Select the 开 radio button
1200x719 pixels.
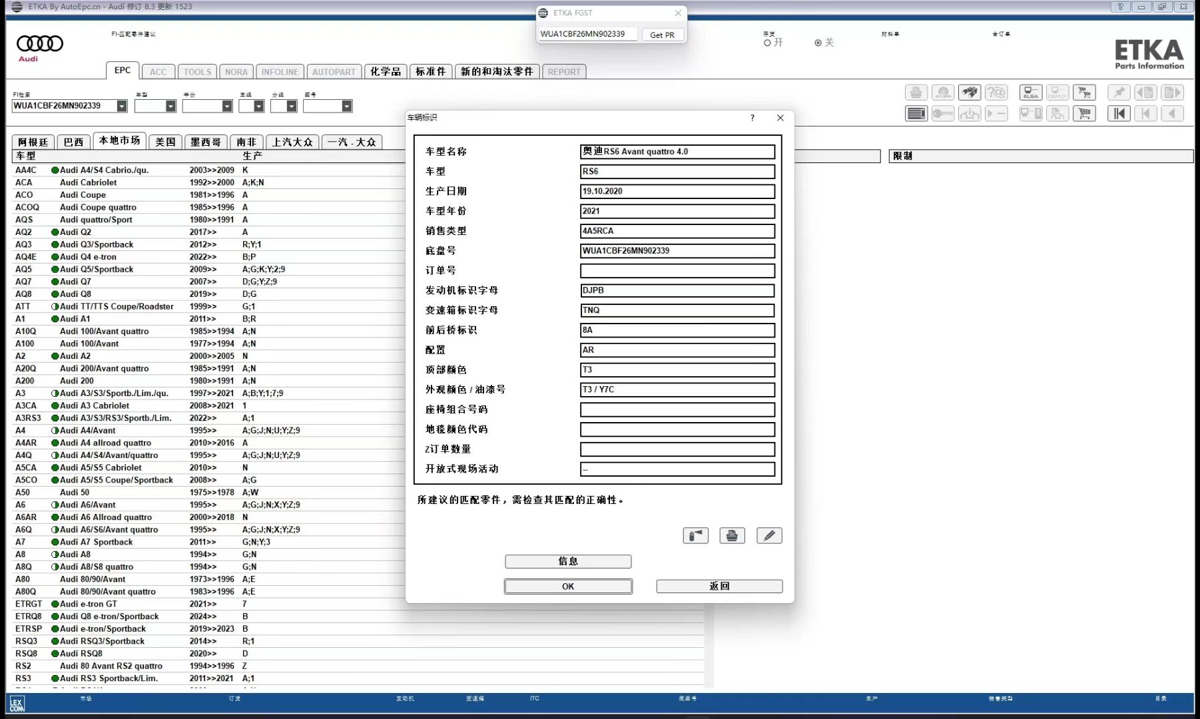click(767, 43)
